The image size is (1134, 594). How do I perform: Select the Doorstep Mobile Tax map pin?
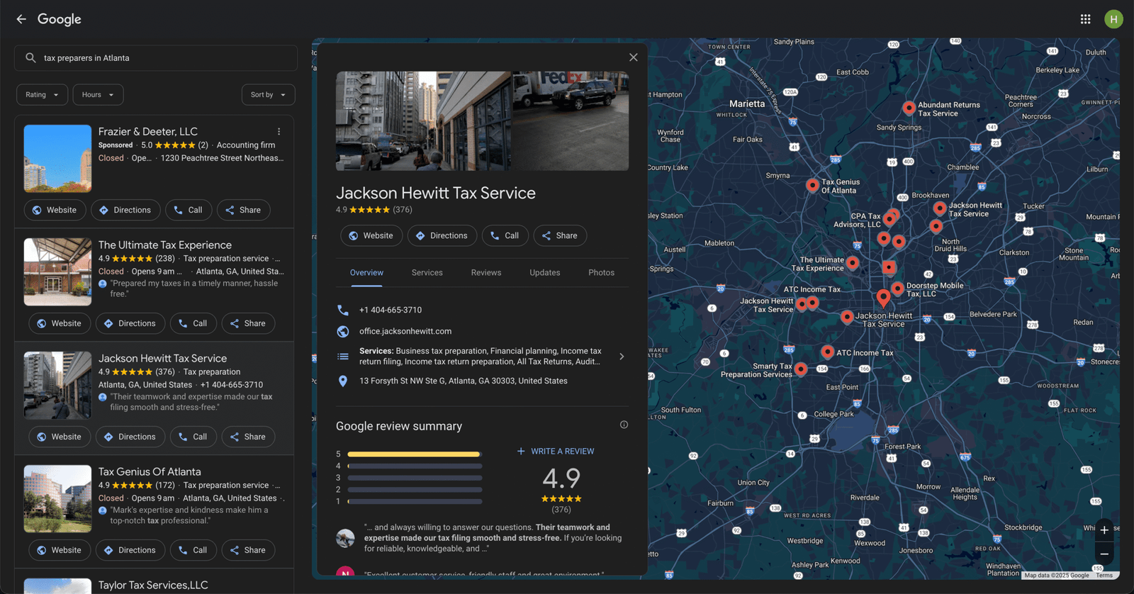click(897, 288)
